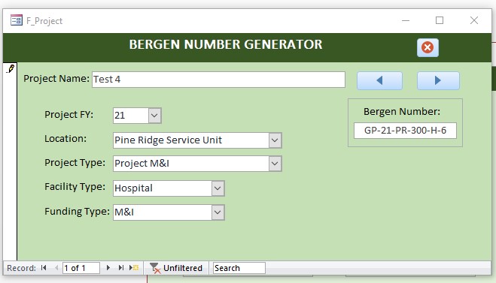Click the Project Name text field
Screen dimensions: 496x283
(218, 79)
